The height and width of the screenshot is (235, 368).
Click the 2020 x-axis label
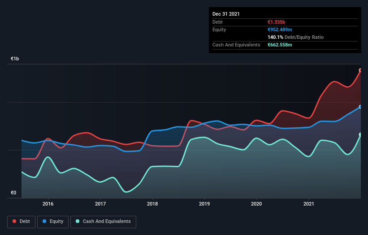click(x=256, y=204)
